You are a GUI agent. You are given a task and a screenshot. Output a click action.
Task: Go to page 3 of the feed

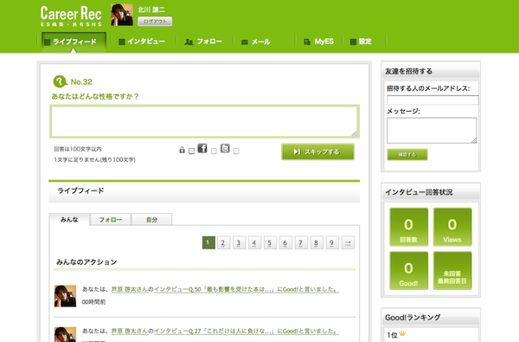[x=239, y=242]
